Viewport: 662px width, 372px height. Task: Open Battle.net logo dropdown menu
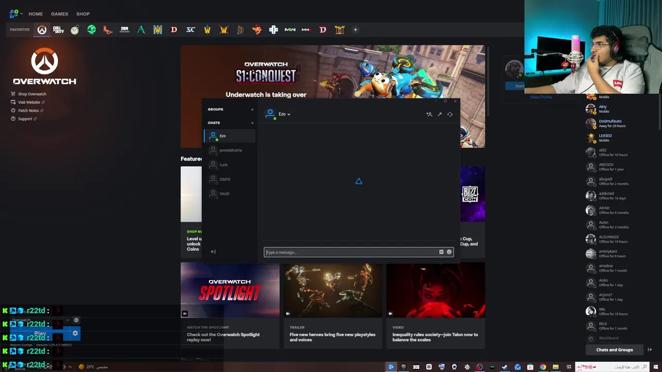point(16,13)
